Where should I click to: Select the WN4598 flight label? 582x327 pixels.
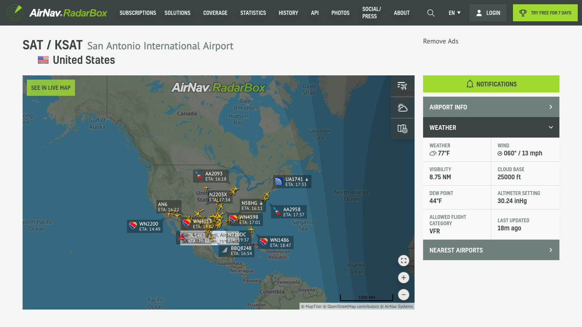point(245,220)
